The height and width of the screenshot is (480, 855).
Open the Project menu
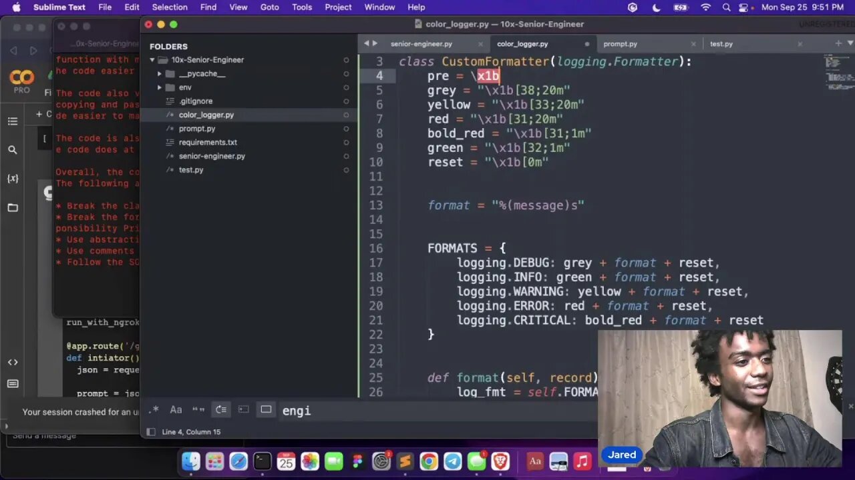tap(338, 7)
